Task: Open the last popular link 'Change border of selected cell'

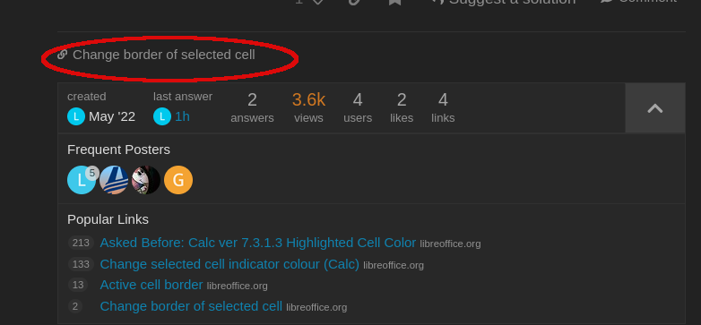Action: point(191,306)
